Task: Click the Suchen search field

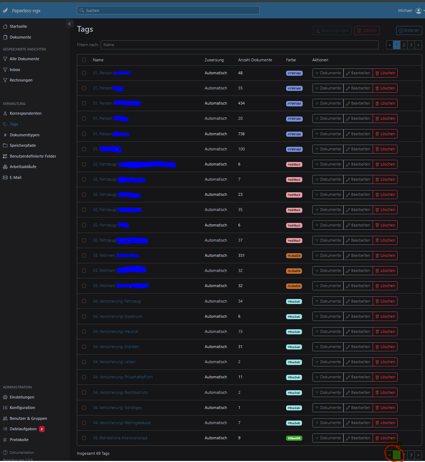Action: point(168,10)
